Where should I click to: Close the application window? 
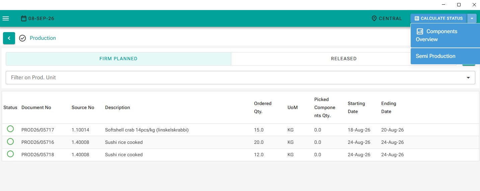[x=474, y=5]
